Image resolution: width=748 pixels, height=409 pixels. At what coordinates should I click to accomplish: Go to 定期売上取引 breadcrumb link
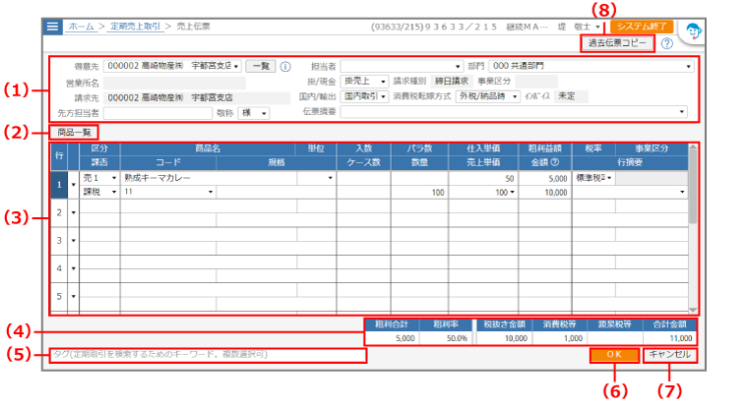136,27
